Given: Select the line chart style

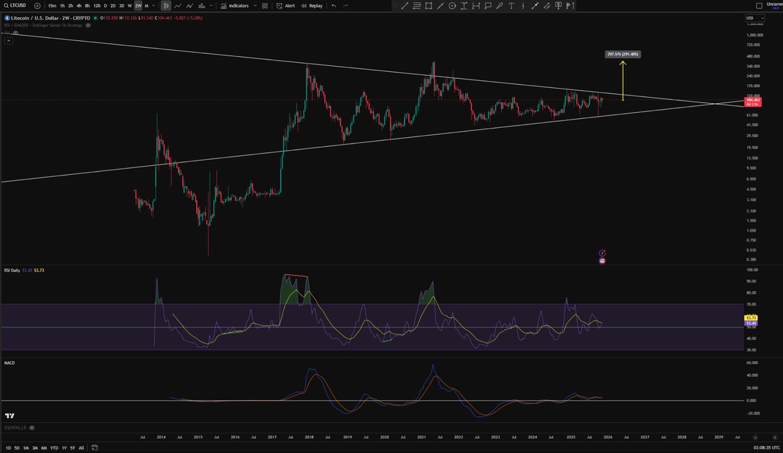Looking at the screenshot, I should [177, 6].
